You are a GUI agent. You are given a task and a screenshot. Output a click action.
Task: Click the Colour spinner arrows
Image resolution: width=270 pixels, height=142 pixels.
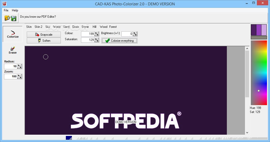(x=97, y=34)
